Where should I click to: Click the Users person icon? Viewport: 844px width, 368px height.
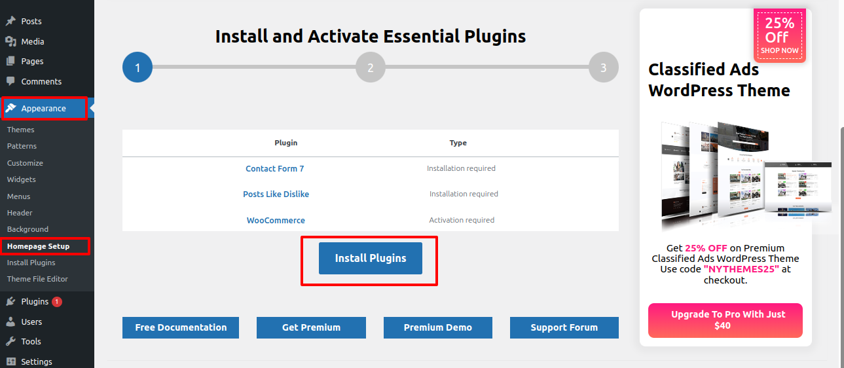point(10,322)
